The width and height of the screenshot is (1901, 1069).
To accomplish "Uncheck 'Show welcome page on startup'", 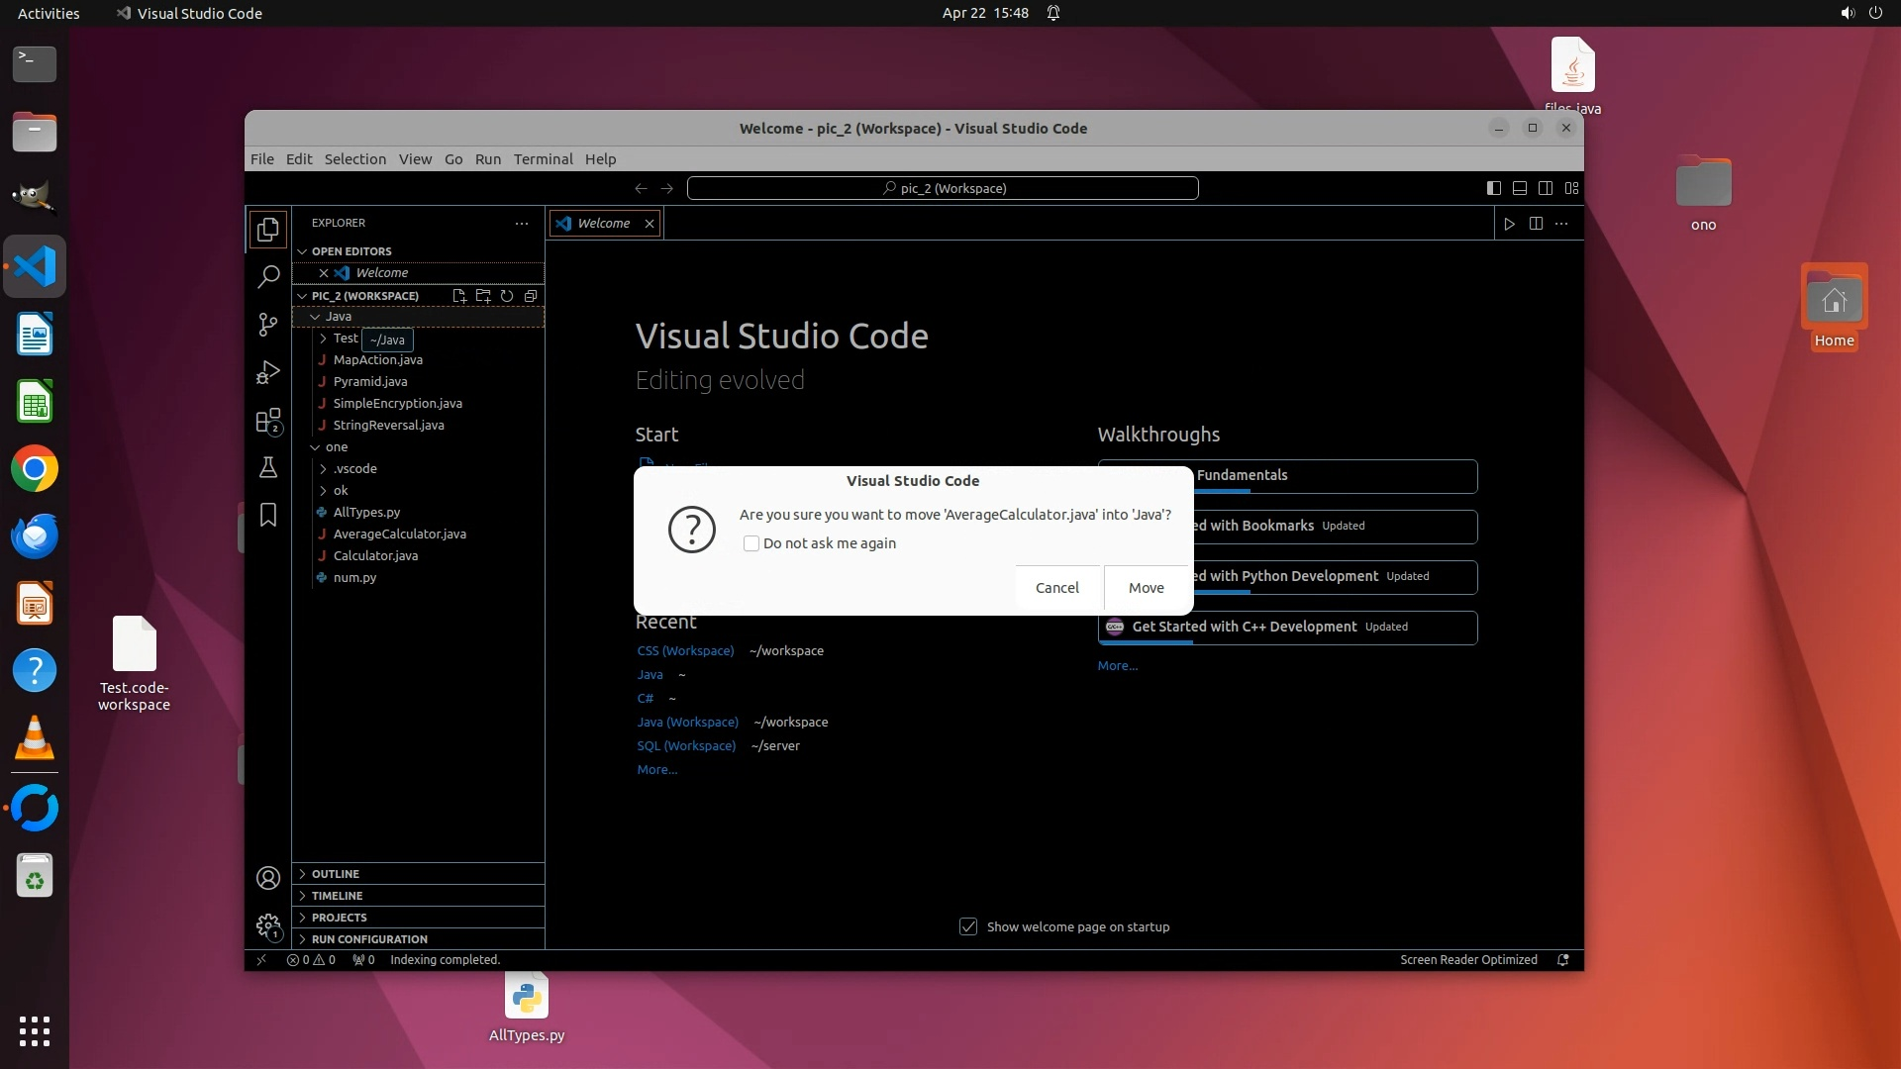I will pos(968,927).
